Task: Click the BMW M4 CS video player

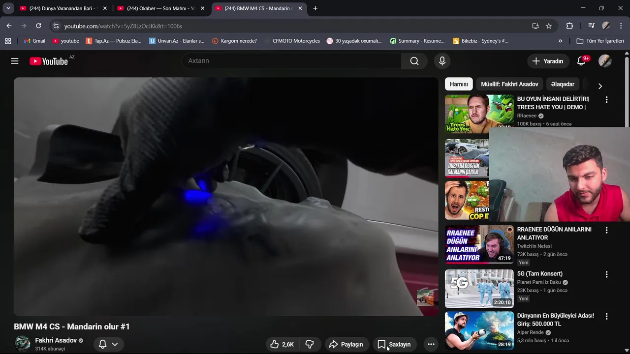Action: pos(226,197)
